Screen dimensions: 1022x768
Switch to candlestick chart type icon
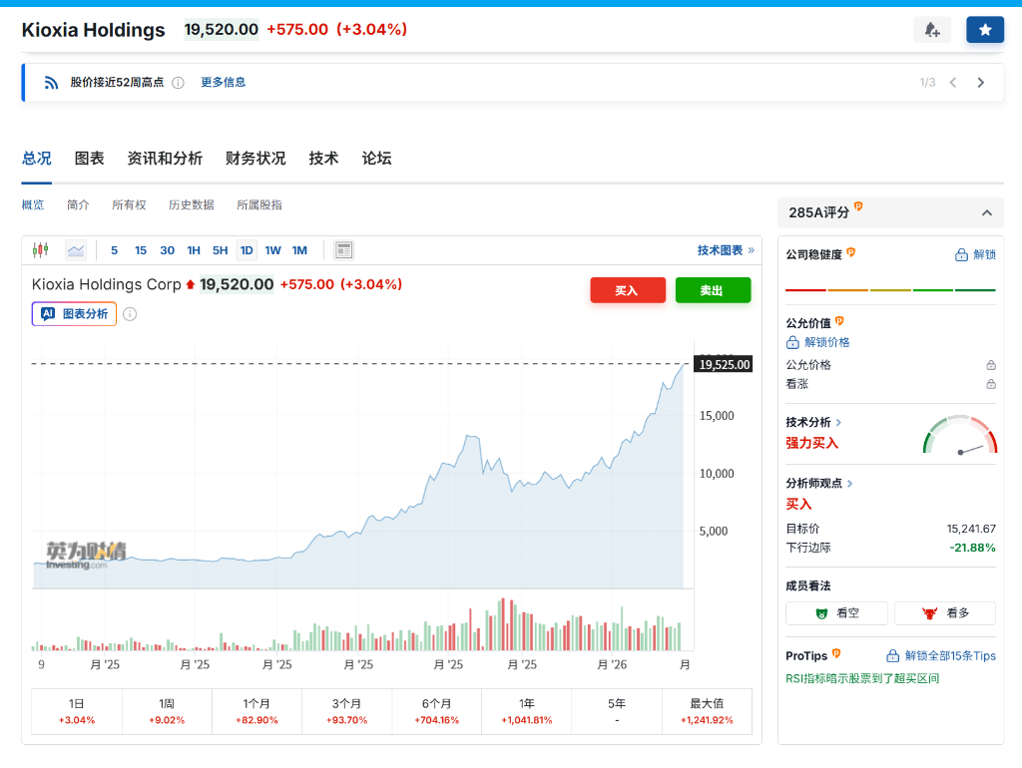pos(40,250)
